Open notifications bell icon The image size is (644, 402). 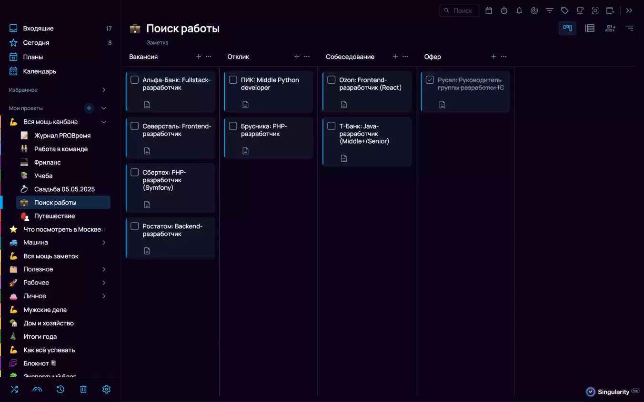519,10
